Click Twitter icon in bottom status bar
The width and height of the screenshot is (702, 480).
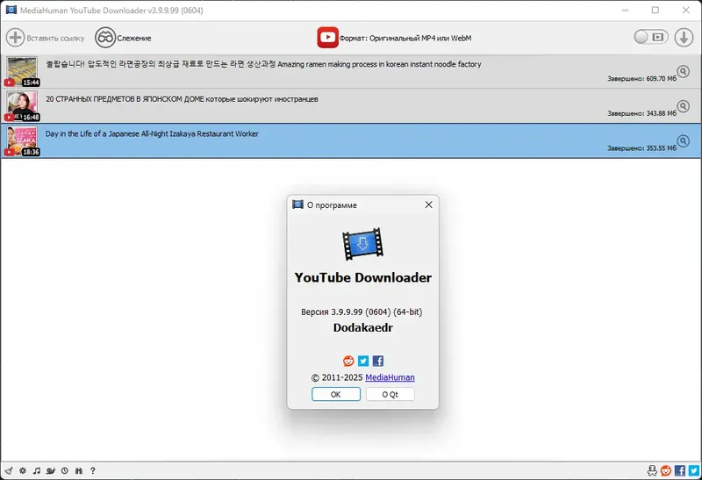coord(694,470)
